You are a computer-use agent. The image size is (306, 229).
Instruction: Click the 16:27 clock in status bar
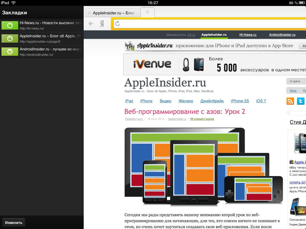click(153, 3)
